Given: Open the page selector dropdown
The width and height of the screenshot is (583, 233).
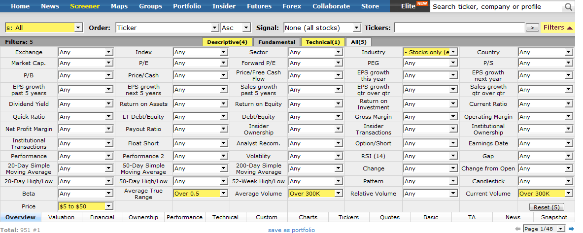Looking at the screenshot, I should (544, 229).
